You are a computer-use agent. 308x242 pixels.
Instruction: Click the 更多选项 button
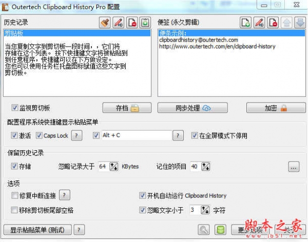[251, 230]
